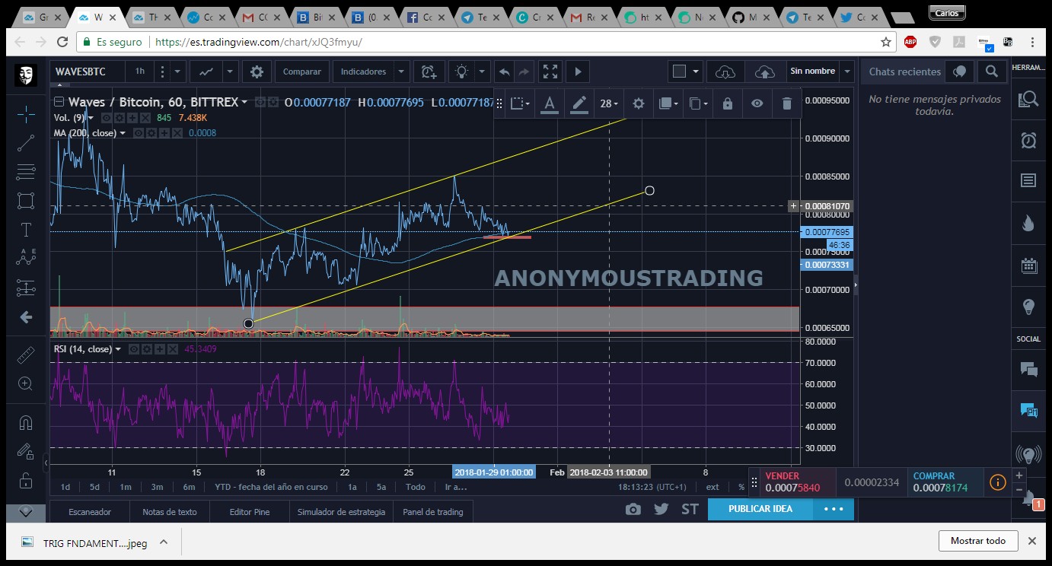Image resolution: width=1052 pixels, height=566 pixels.
Task: Select the 5d date range
Action: [x=94, y=487]
